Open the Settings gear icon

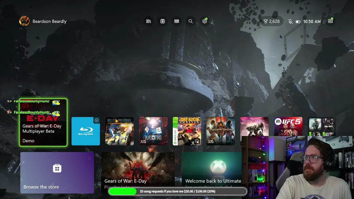(x=205, y=21)
